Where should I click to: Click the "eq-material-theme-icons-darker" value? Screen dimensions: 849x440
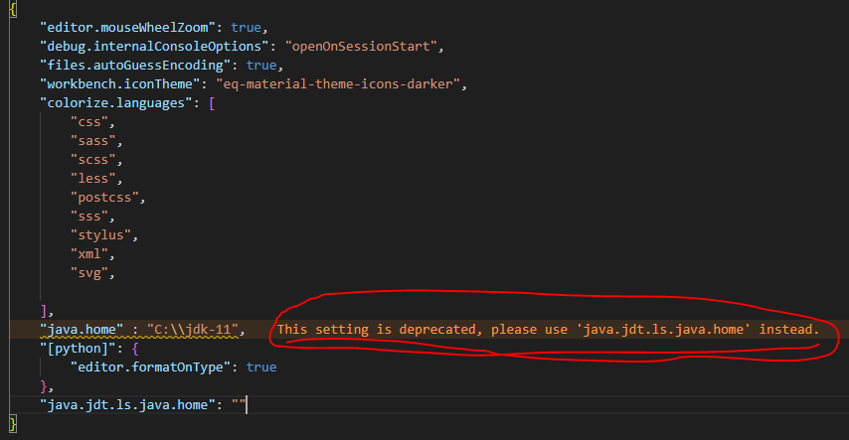click(x=338, y=84)
